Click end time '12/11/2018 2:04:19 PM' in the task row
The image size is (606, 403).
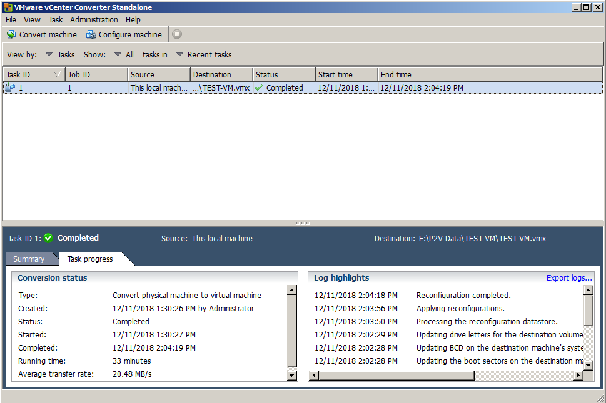click(422, 87)
